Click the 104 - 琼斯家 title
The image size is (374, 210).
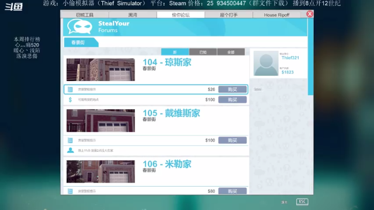pyautogui.click(x=167, y=62)
